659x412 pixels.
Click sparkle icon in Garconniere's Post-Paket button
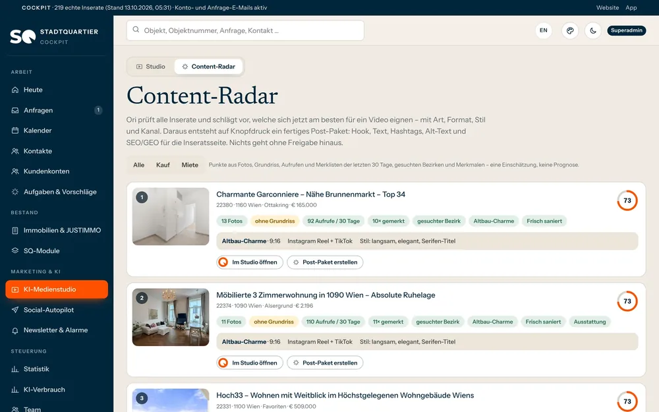coord(296,262)
